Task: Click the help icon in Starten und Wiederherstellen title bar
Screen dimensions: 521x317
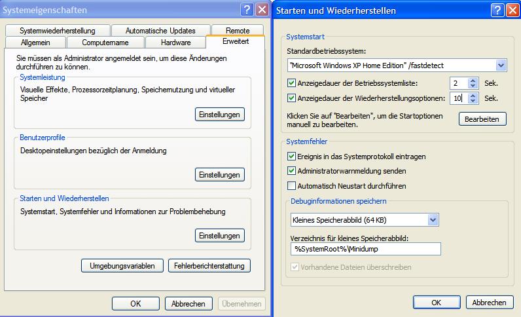Action: point(497,10)
